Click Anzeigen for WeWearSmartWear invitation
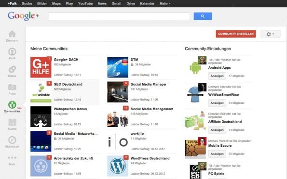The height and width of the screenshot is (179, 287). point(217,103)
